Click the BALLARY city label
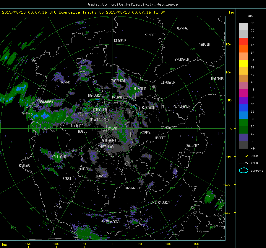 point(192,146)
